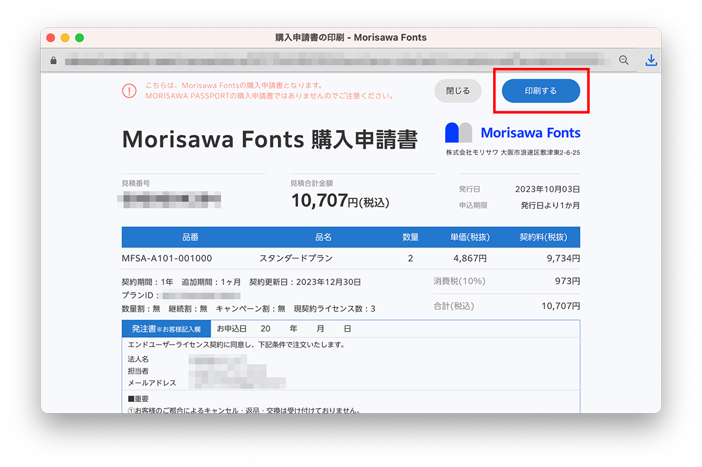
Task: Click the 数量 column header
Action: click(x=411, y=237)
